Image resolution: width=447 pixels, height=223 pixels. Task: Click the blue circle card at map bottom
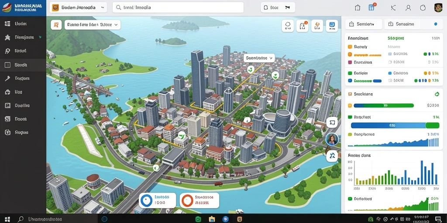pos(157,200)
